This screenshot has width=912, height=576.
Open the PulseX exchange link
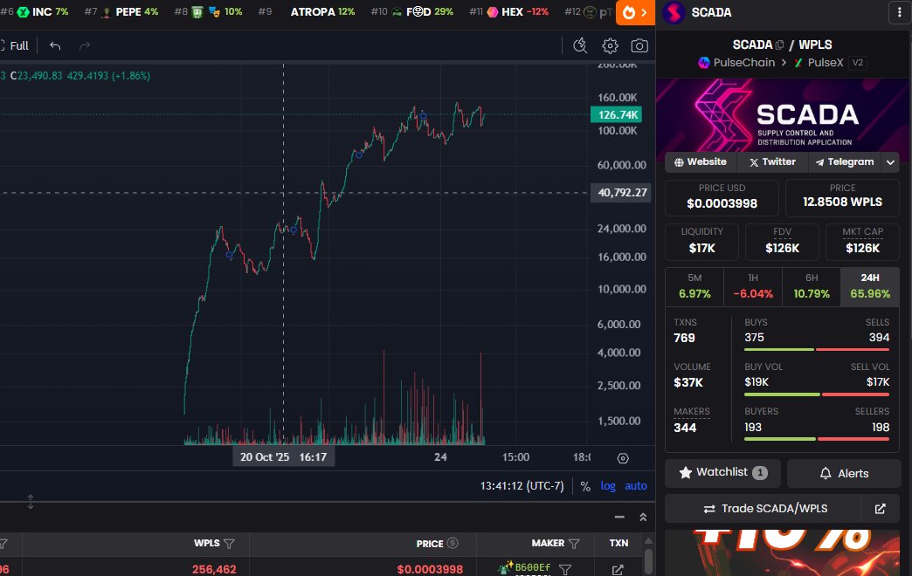click(x=819, y=63)
